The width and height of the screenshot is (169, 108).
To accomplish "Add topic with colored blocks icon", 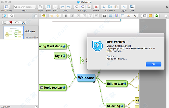I will click(88, 7).
